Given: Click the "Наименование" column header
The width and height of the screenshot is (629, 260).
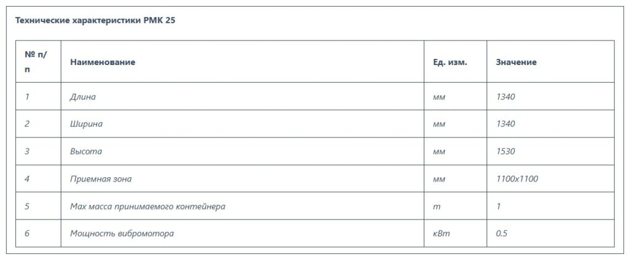Looking at the screenshot, I should point(103,63).
